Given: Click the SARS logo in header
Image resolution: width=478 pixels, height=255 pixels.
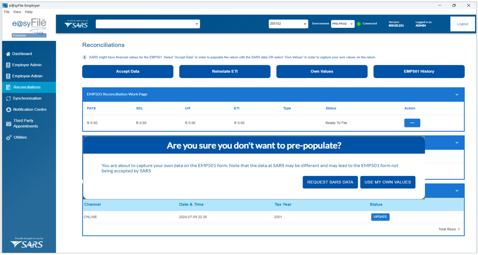Looking at the screenshot, I should coord(76,24).
